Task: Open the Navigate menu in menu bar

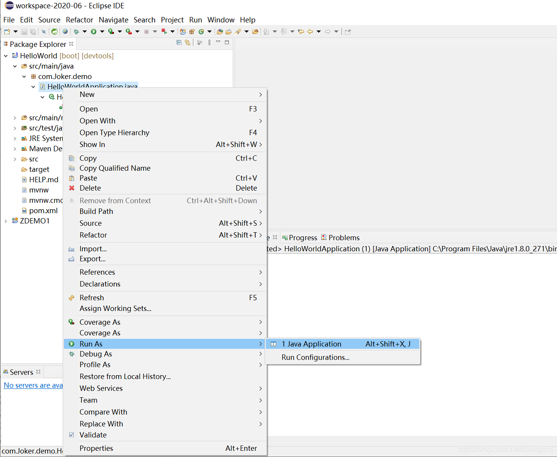Action: click(114, 20)
